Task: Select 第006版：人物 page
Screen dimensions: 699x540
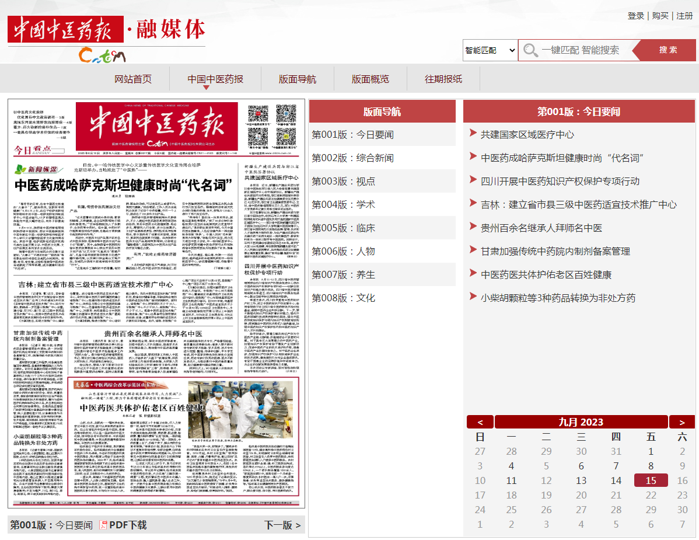Action: click(x=383, y=252)
